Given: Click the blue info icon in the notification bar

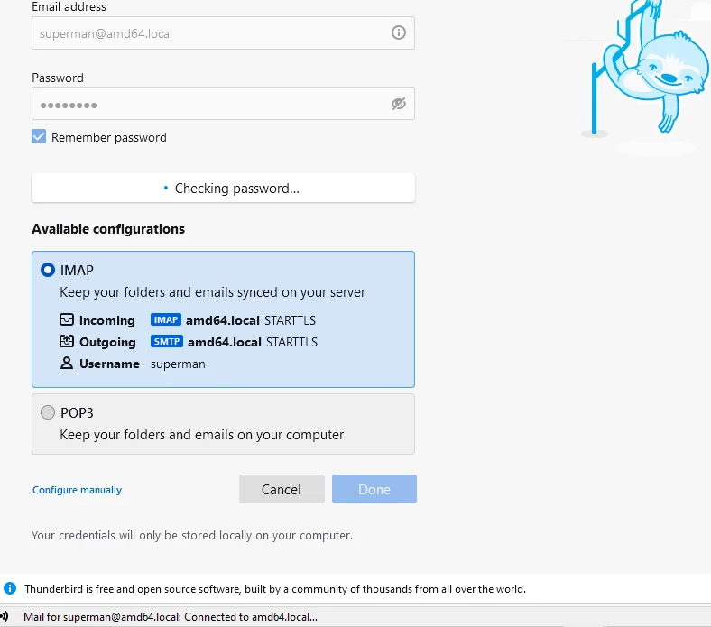Looking at the screenshot, I should point(11,588).
